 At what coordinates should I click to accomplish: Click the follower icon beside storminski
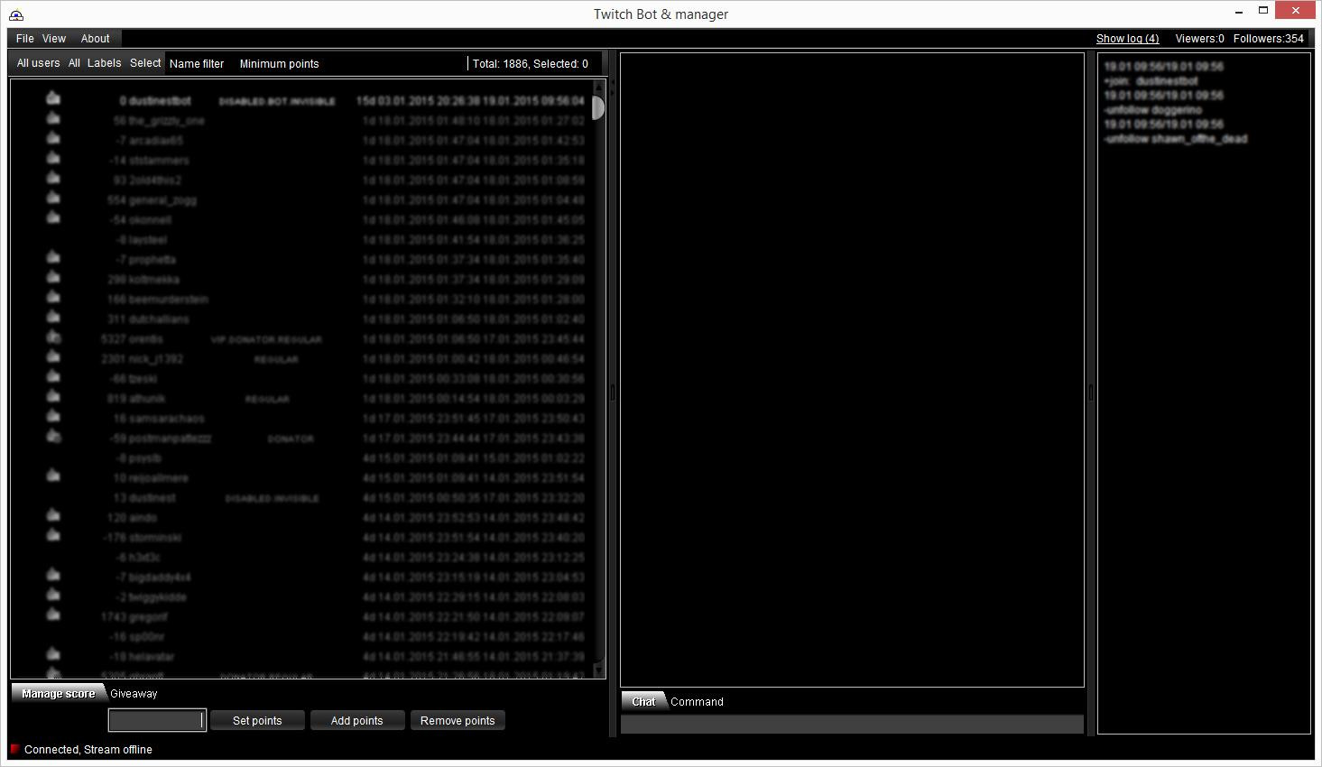[53, 535]
